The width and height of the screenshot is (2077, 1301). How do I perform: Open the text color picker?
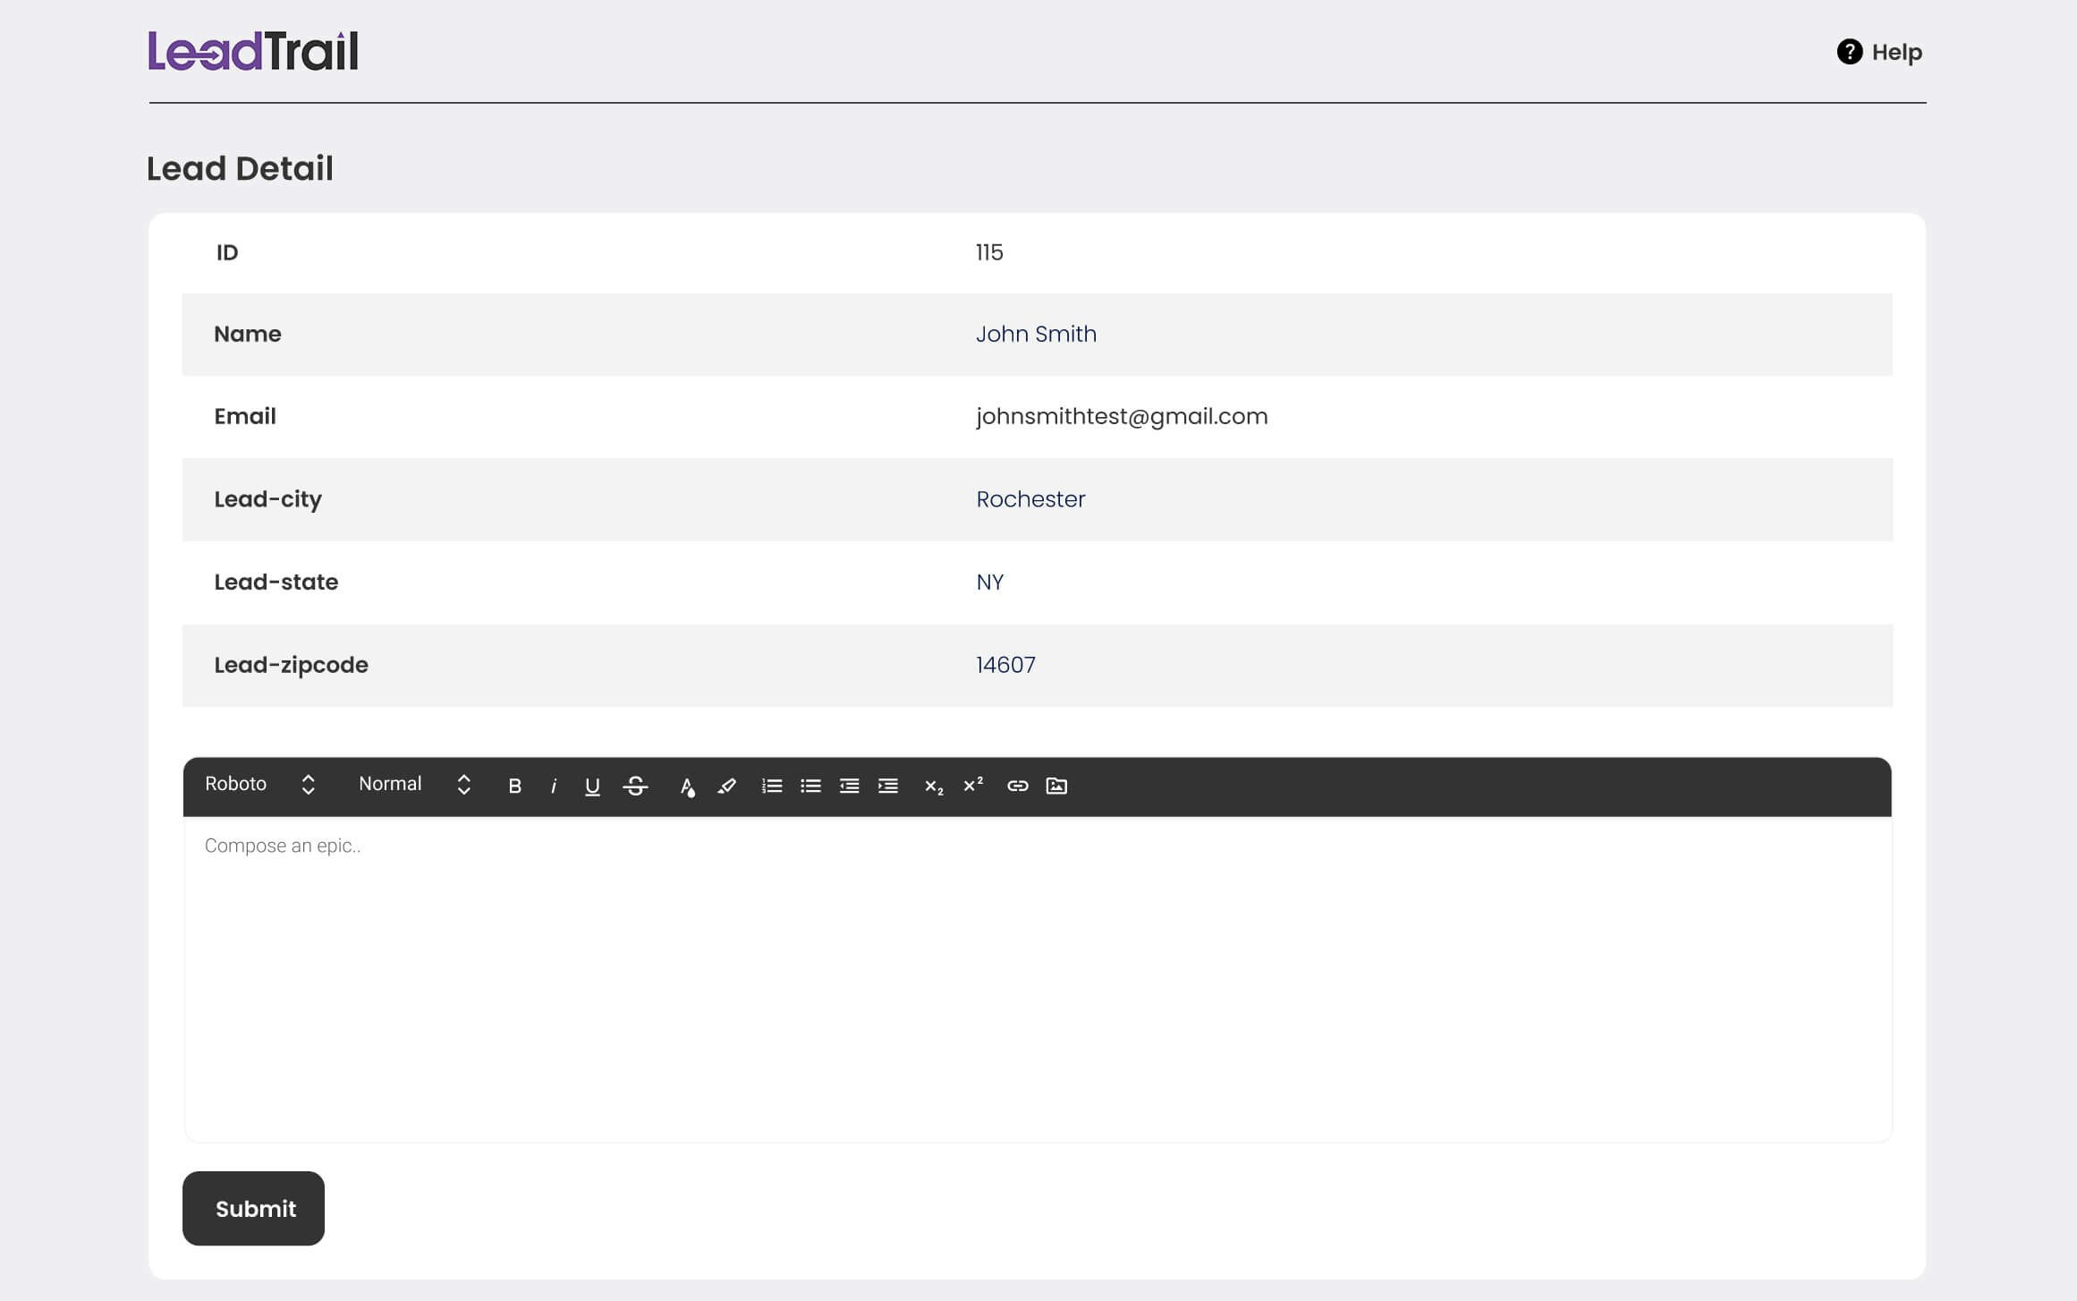pos(687,787)
